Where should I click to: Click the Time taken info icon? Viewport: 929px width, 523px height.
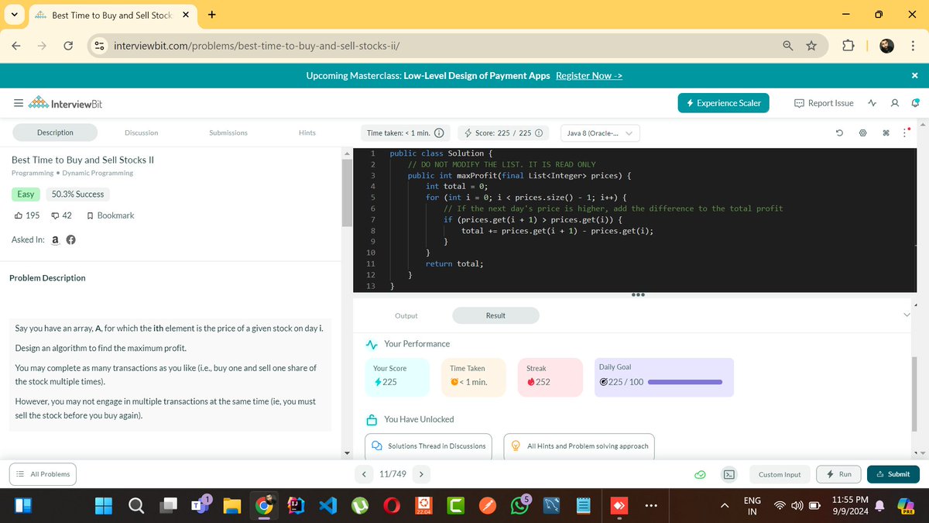(438, 133)
